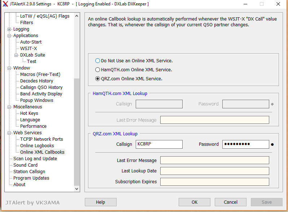The width and height of the screenshot is (288, 212).
Task: Open Online Logbooks settings
Action: [x=37, y=146]
